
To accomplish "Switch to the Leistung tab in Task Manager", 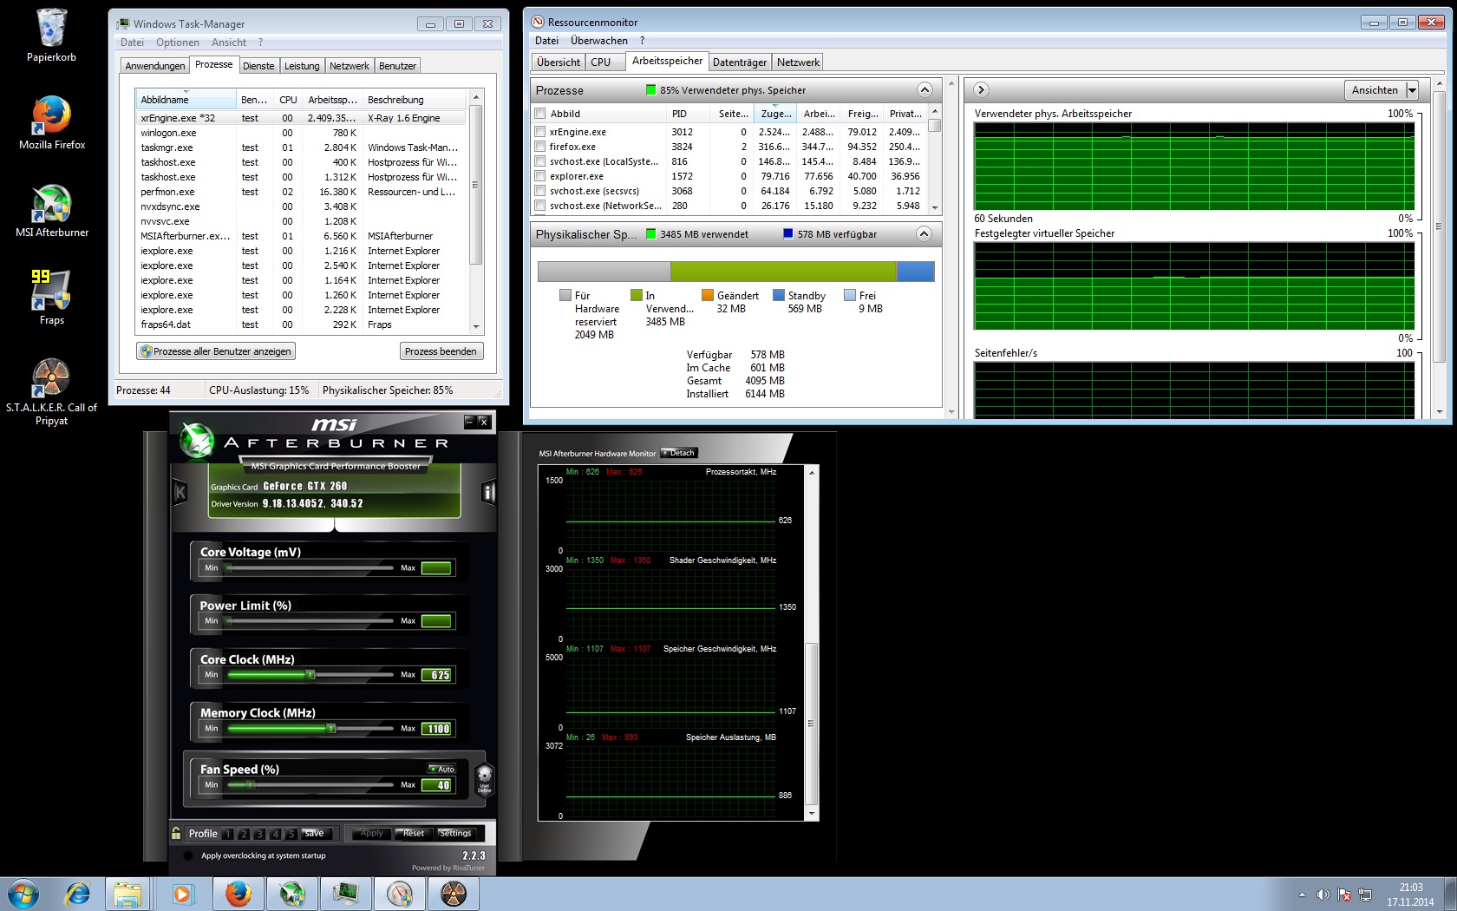I will (302, 66).
